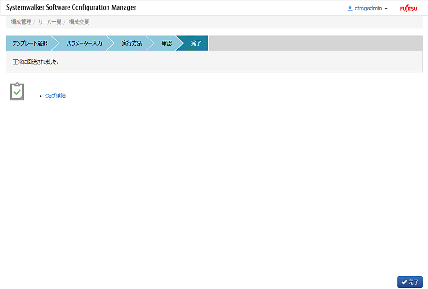
Task: Click the user profile icon beside cfmgadmin
Action: click(350, 9)
